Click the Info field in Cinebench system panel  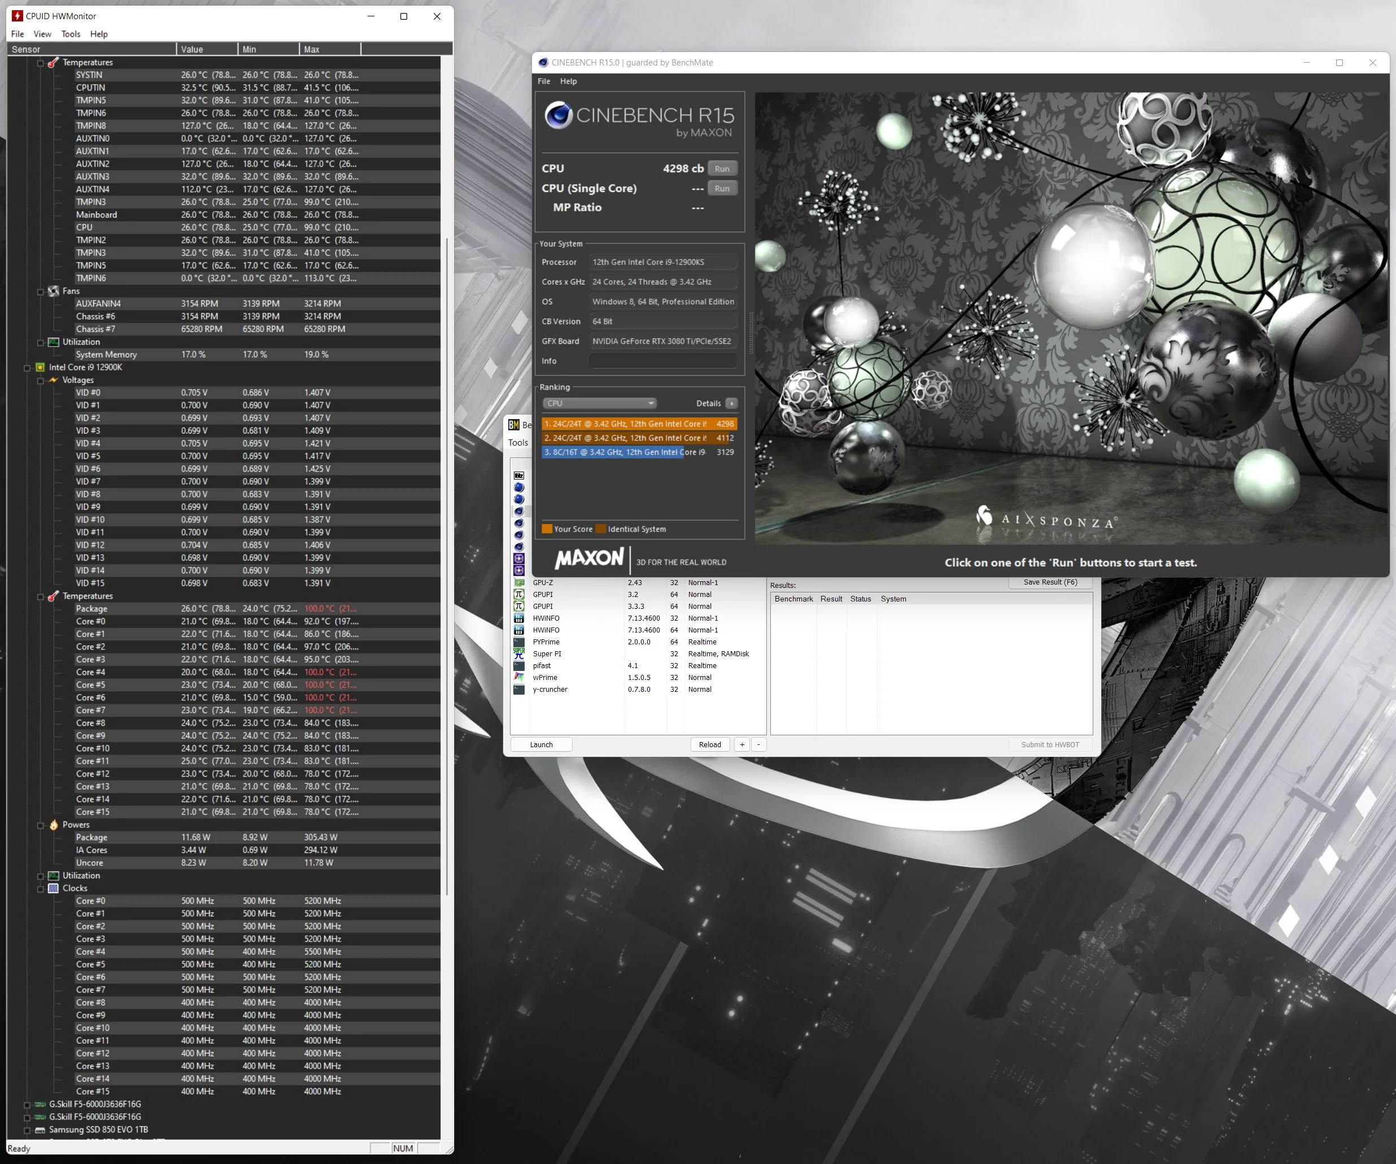tap(664, 361)
